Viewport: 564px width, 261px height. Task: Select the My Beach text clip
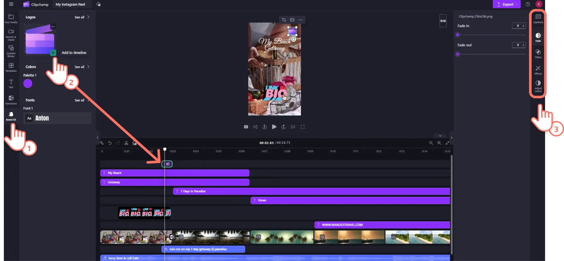click(175, 173)
